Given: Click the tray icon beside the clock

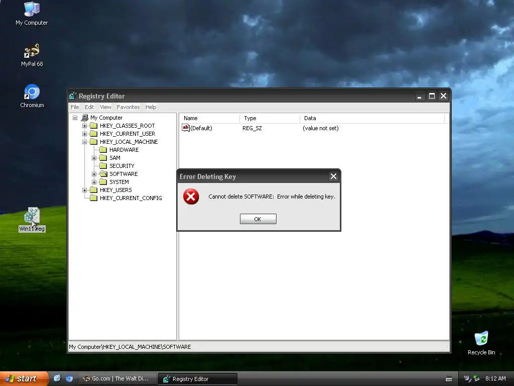Looking at the screenshot, I should tap(476, 378).
